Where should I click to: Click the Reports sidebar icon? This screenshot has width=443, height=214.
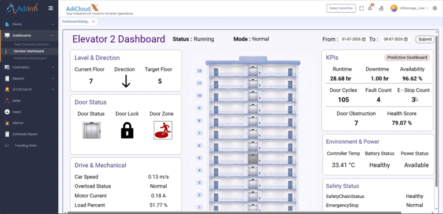[x=7, y=78]
